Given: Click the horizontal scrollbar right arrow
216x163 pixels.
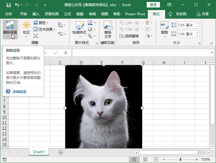Looking at the screenshot, I should 208,152.
